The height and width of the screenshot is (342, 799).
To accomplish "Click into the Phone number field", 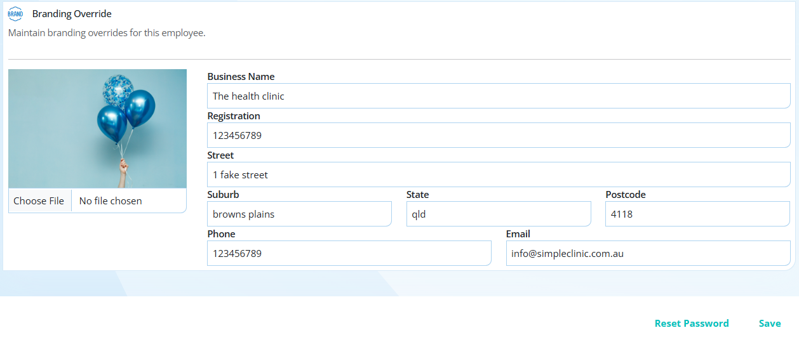I will coord(349,254).
